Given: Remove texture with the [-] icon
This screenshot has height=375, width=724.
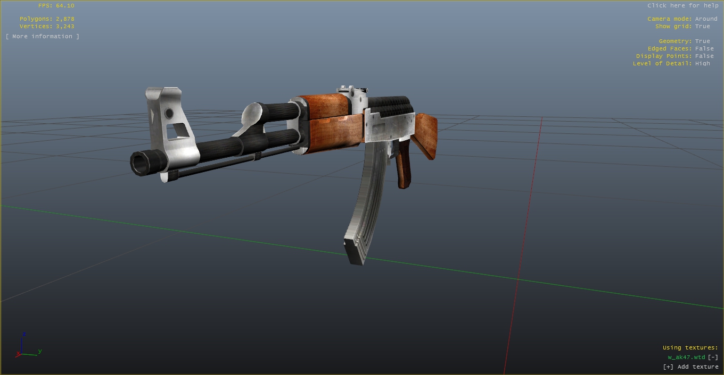Looking at the screenshot, I should click(x=713, y=357).
